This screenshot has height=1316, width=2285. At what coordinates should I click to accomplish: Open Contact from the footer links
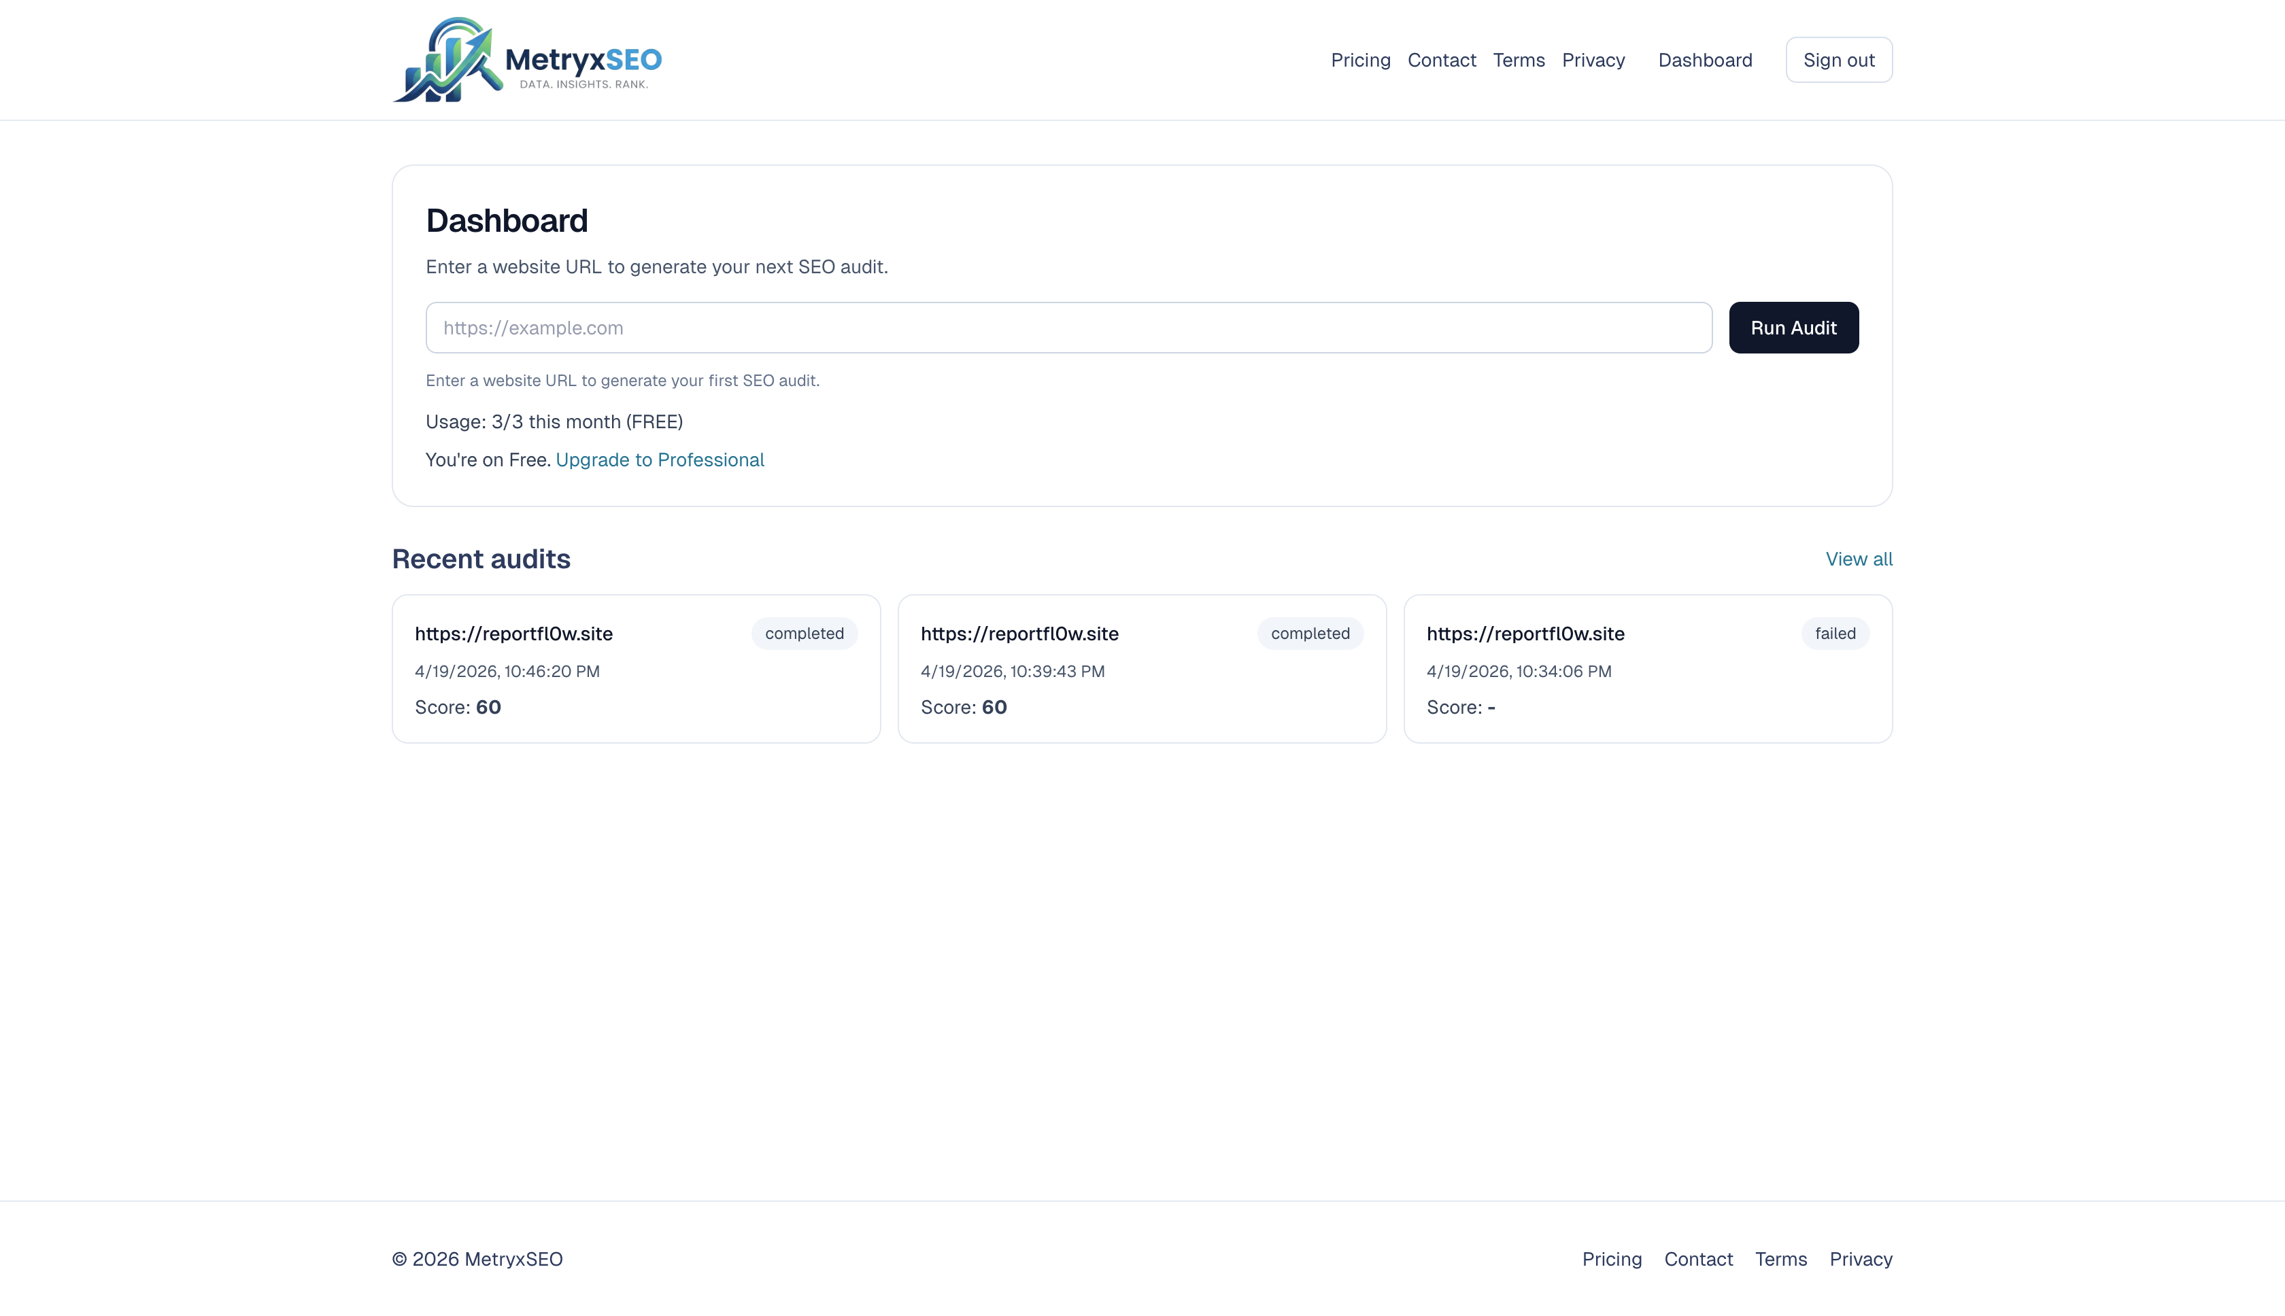point(1699,1258)
